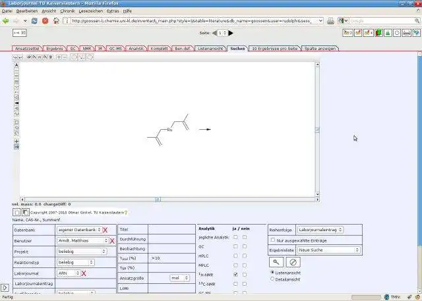The width and height of the screenshot is (422, 301).
Task: Clear the Laborjournal selection with red X
Action: pos(84,273)
